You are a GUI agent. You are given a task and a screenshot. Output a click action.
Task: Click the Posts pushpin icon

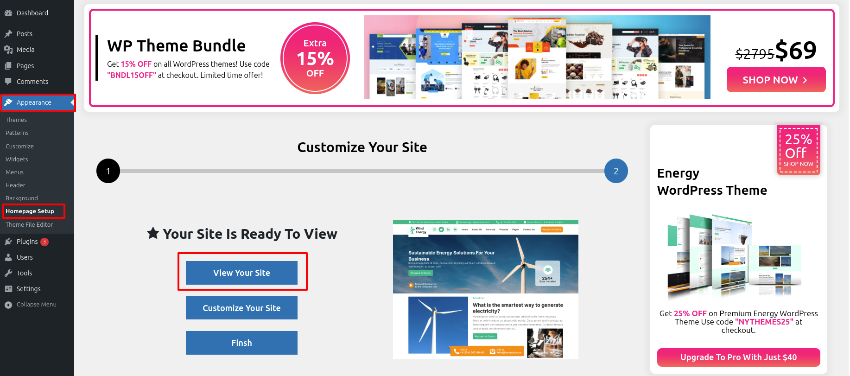click(x=8, y=34)
